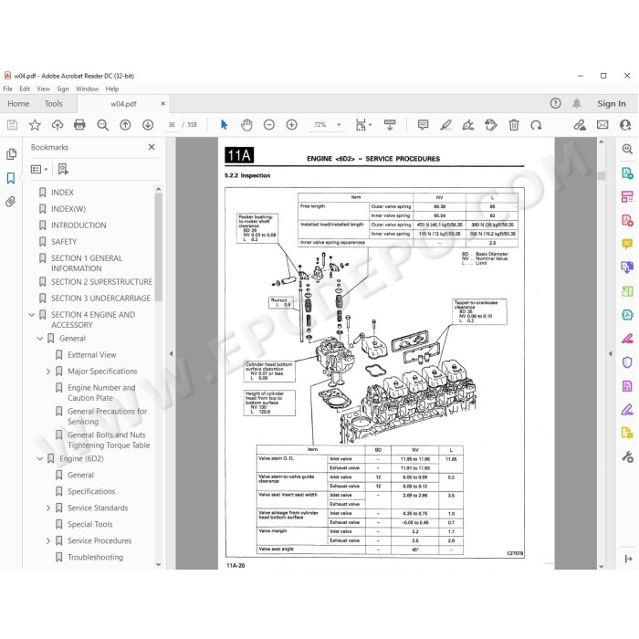Collapse SECTION 4 ENGINE AND ACCESSORY
The height and width of the screenshot is (639, 639).
pyautogui.click(x=32, y=315)
